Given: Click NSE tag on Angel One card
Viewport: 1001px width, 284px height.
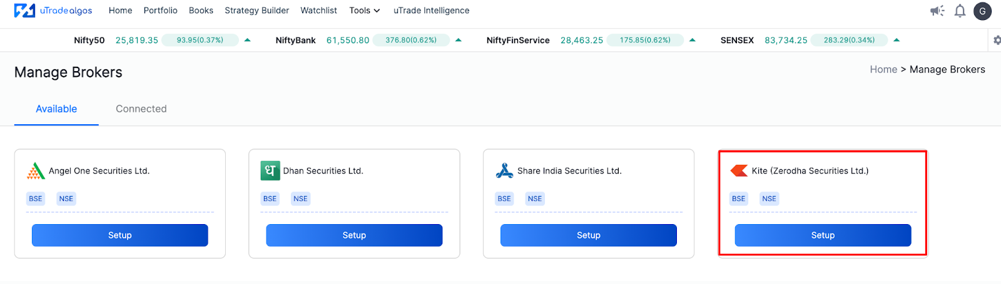Looking at the screenshot, I should tap(66, 198).
